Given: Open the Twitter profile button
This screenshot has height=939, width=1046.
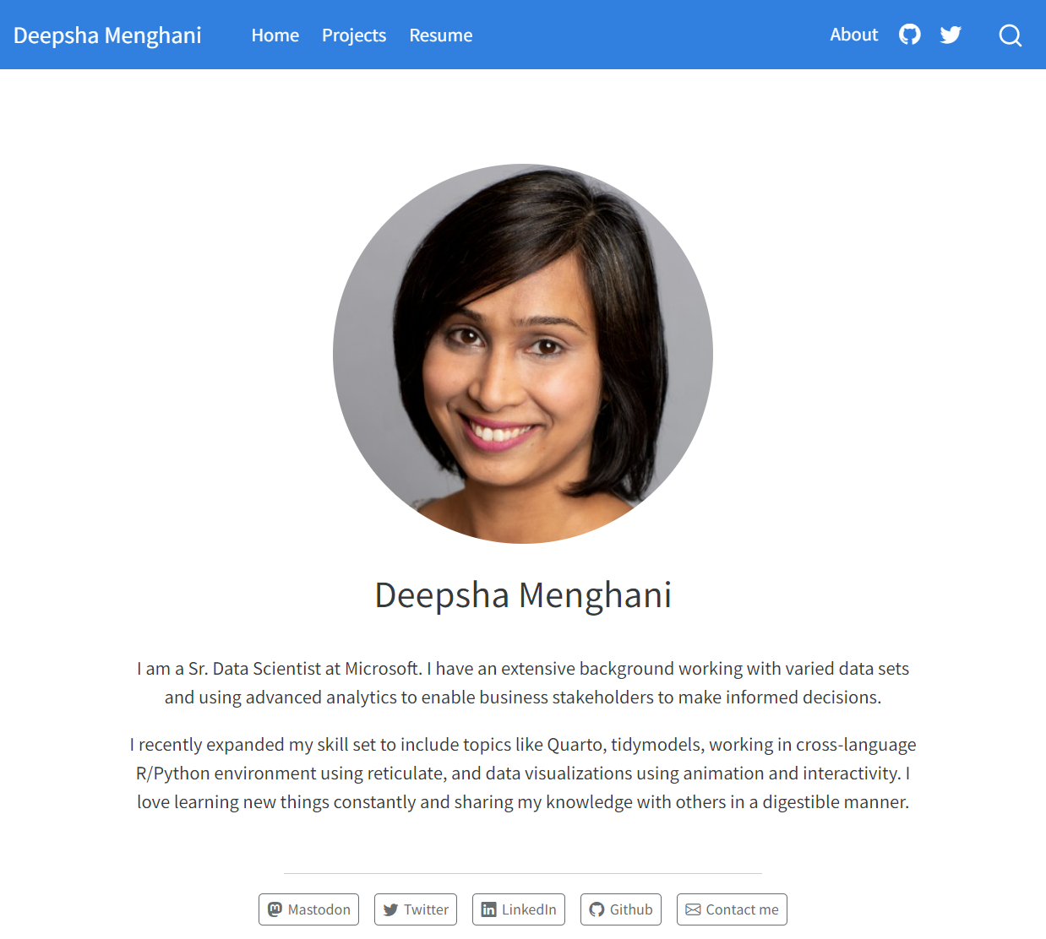Looking at the screenshot, I should [416, 909].
